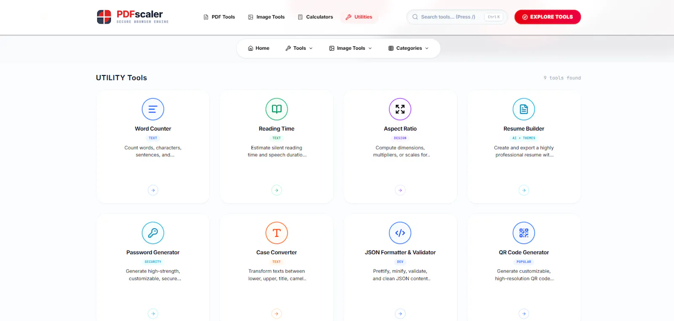The image size is (674, 321).
Task: Click the 'UTILITY Tools' heading
Action: point(121,78)
